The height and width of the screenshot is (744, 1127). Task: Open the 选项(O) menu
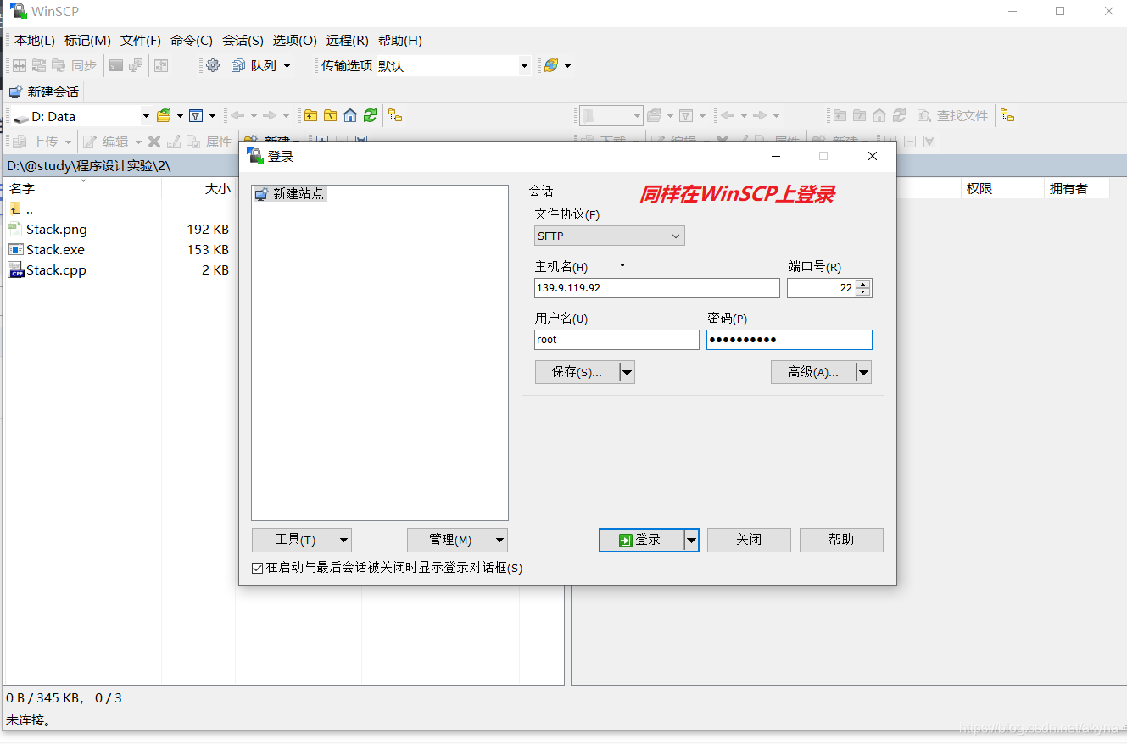click(294, 40)
